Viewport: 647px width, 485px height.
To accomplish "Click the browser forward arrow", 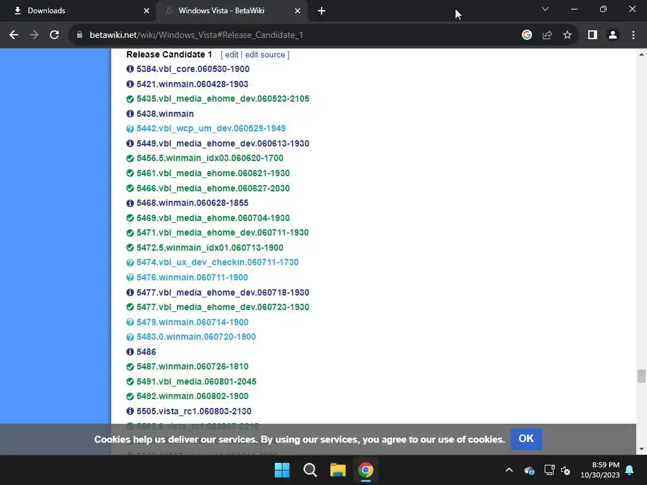I will [x=34, y=35].
